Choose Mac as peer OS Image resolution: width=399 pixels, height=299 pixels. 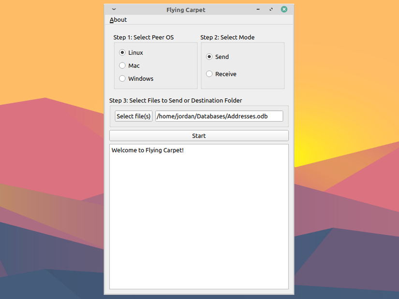click(x=129, y=66)
